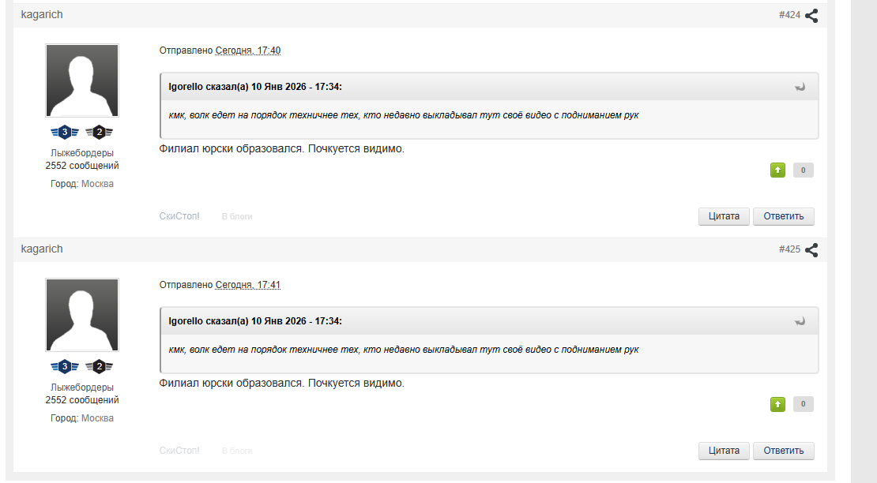Click share icon on post #425
This screenshot has height=483, width=877.
[811, 249]
